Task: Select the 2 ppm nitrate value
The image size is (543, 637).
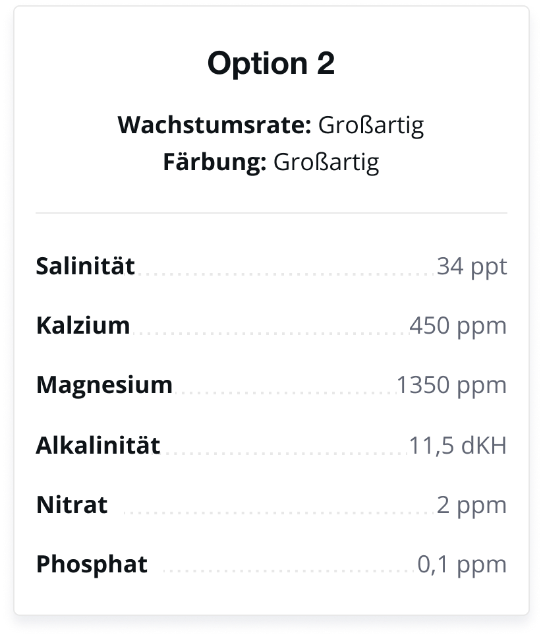Action: [x=472, y=506]
